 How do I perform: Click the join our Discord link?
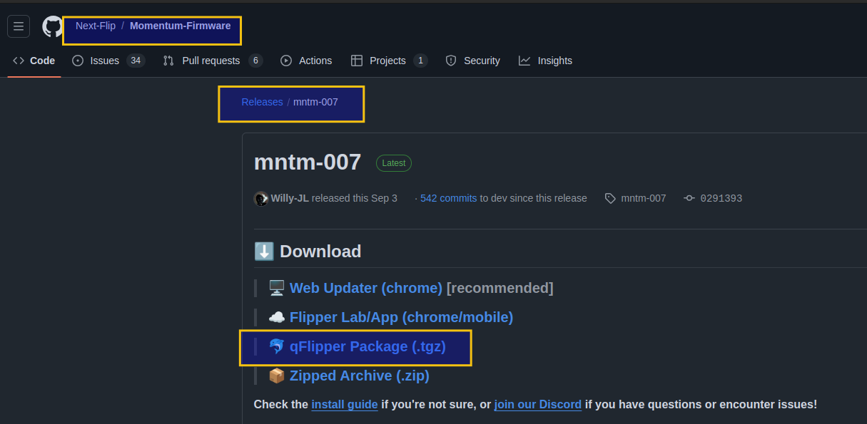(x=538, y=404)
